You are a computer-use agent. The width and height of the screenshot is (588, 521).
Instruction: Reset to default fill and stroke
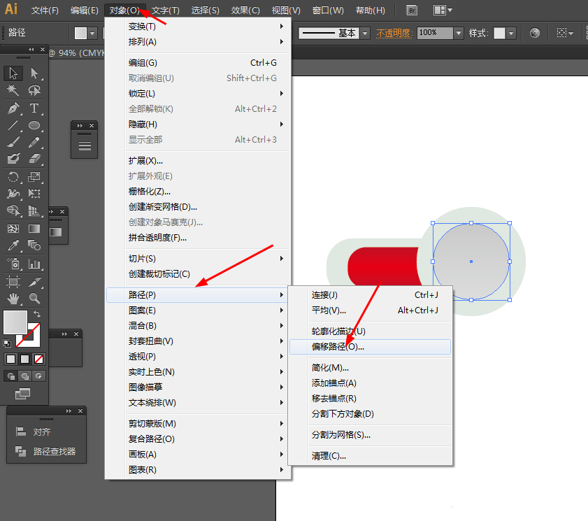click(7, 343)
